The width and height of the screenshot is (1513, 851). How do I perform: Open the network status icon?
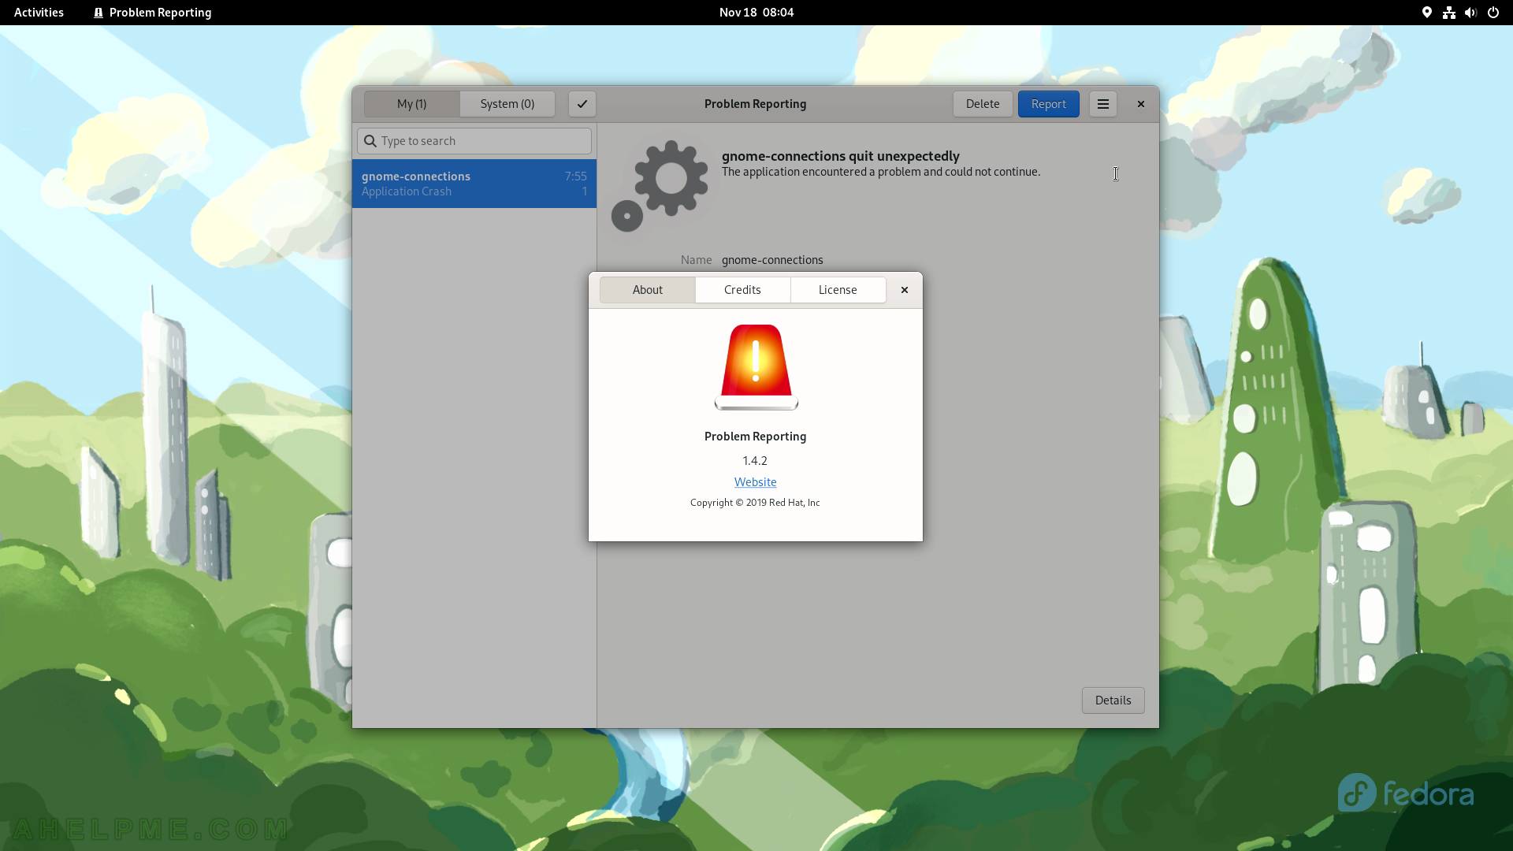pyautogui.click(x=1448, y=13)
